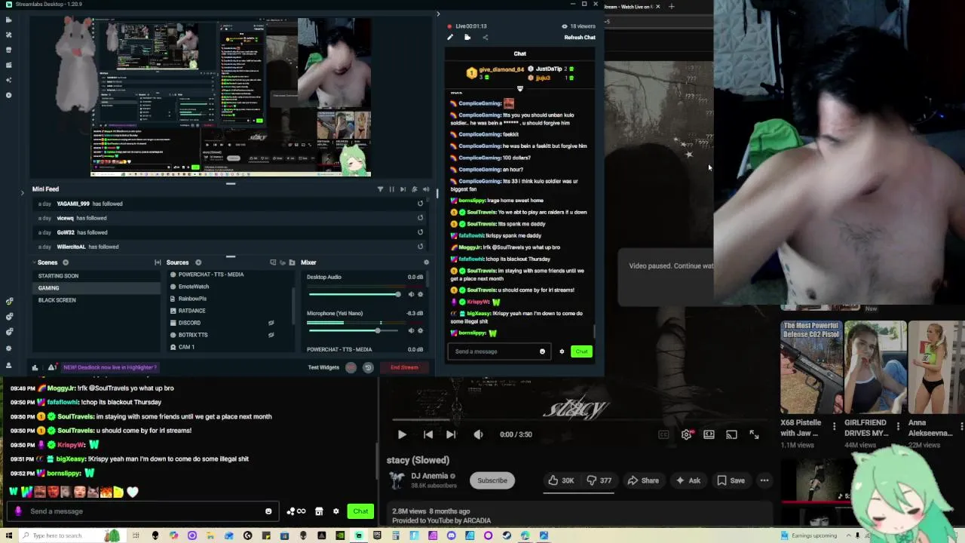Click Streamlabs chat message input field

point(499,351)
